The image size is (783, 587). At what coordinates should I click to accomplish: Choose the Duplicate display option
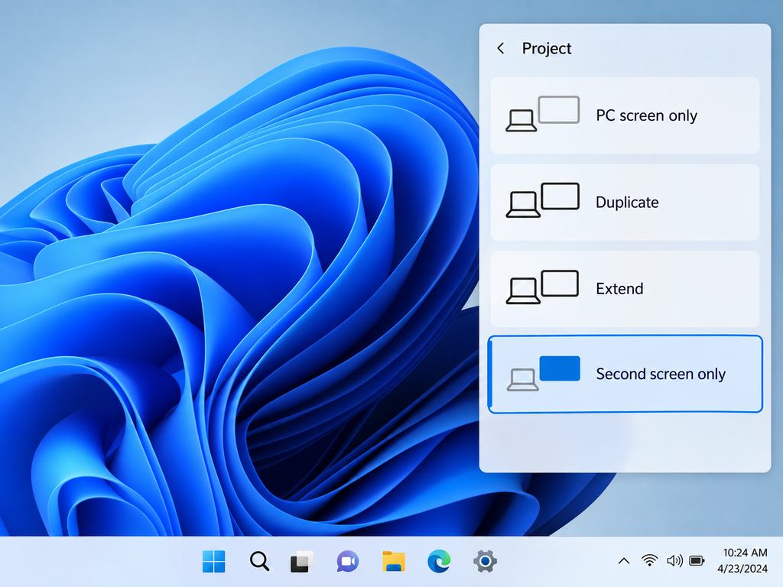click(x=625, y=202)
